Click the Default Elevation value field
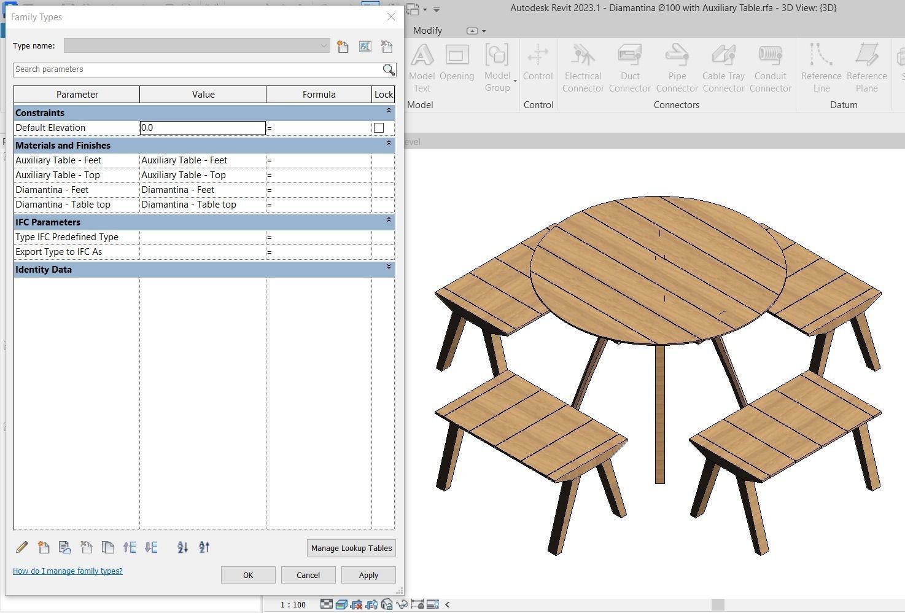 [x=203, y=128]
